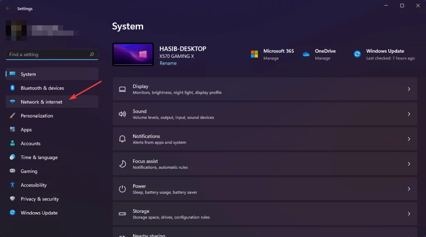426x237 pixels.
Task: Open Power settings via its chevron
Action: [409, 189]
